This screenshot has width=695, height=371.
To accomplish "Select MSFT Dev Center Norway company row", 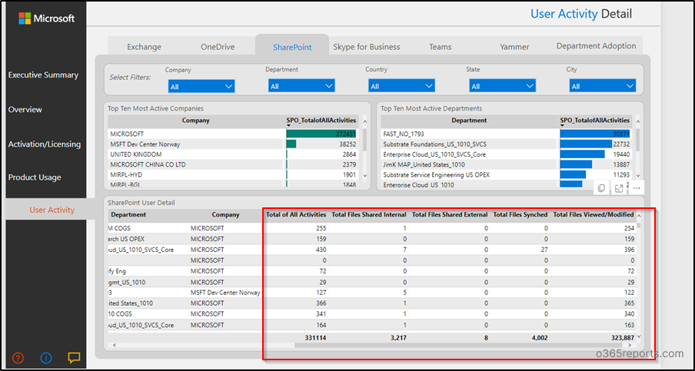I will pos(234,144).
